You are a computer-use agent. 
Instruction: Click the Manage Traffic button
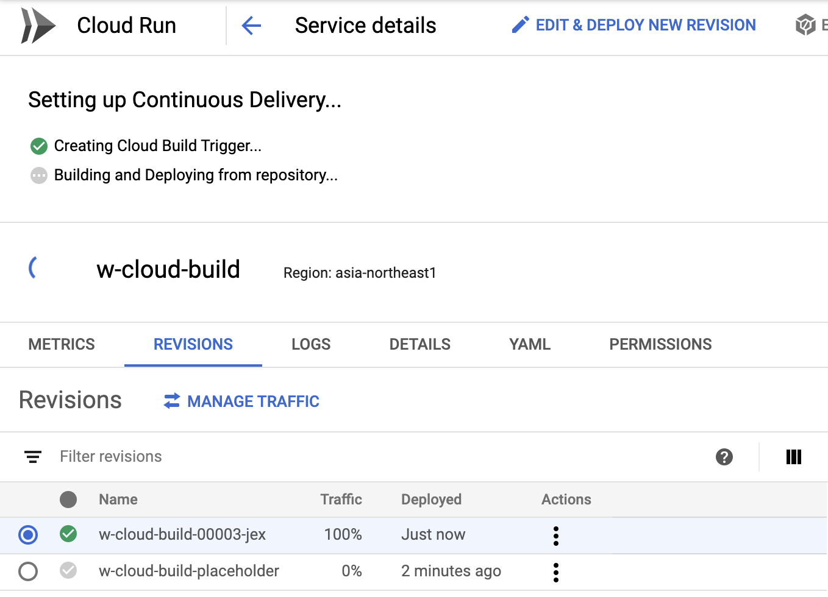point(241,401)
